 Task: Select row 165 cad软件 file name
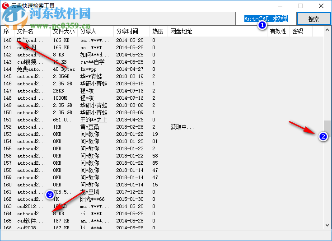pos(30,221)
